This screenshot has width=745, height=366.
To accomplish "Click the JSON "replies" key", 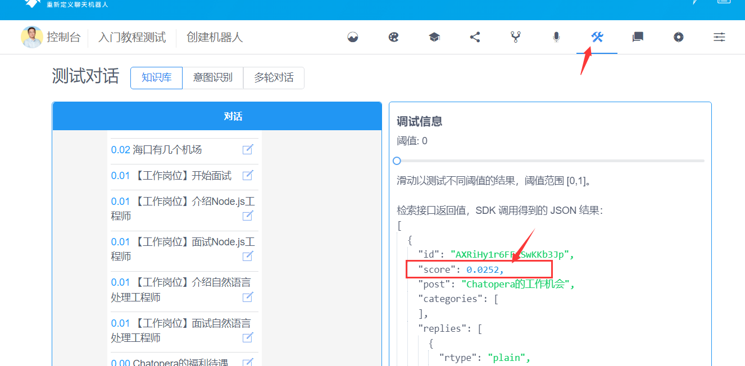I will (x=442, y=328).
